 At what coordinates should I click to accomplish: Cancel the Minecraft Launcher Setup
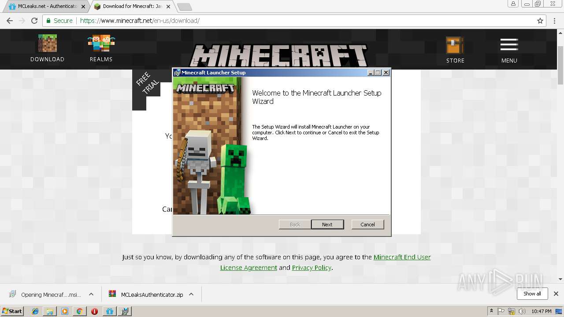click(368, 225)
